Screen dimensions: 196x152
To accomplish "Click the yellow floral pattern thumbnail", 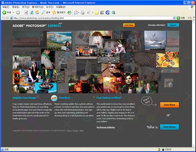I will (167, 60).
